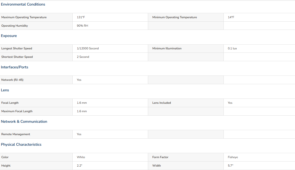Click the 90% RH humidity value

82,26
